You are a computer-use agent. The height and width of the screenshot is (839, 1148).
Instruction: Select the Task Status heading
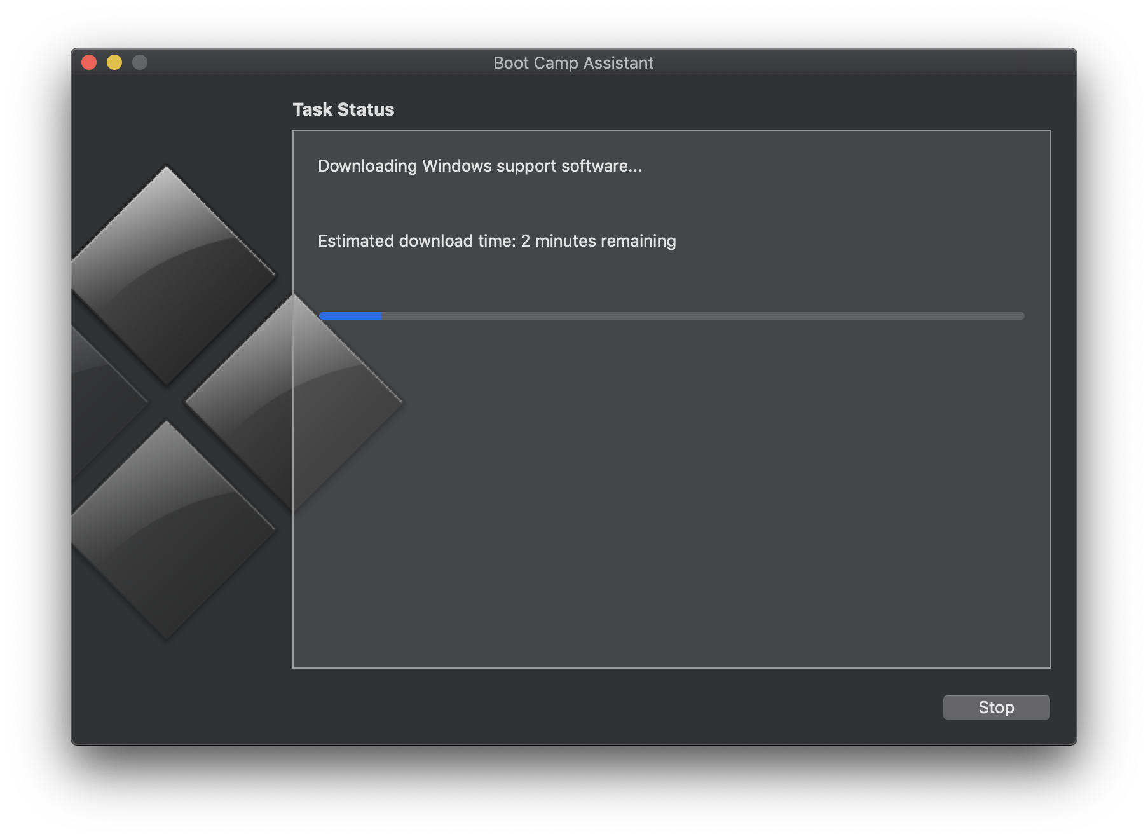pos(343,109)
